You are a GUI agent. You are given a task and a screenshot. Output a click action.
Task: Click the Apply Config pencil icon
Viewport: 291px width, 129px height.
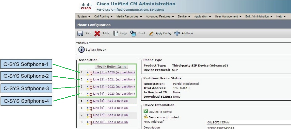coord(151,33)
